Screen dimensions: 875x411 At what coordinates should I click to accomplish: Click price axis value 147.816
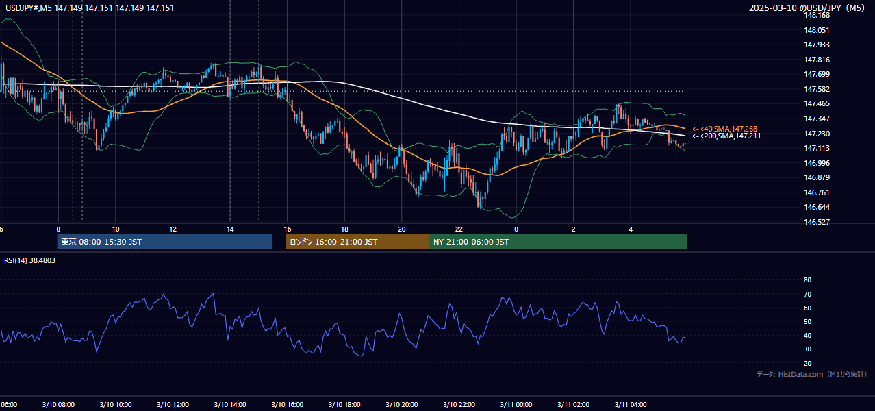(x=816, y=60)
